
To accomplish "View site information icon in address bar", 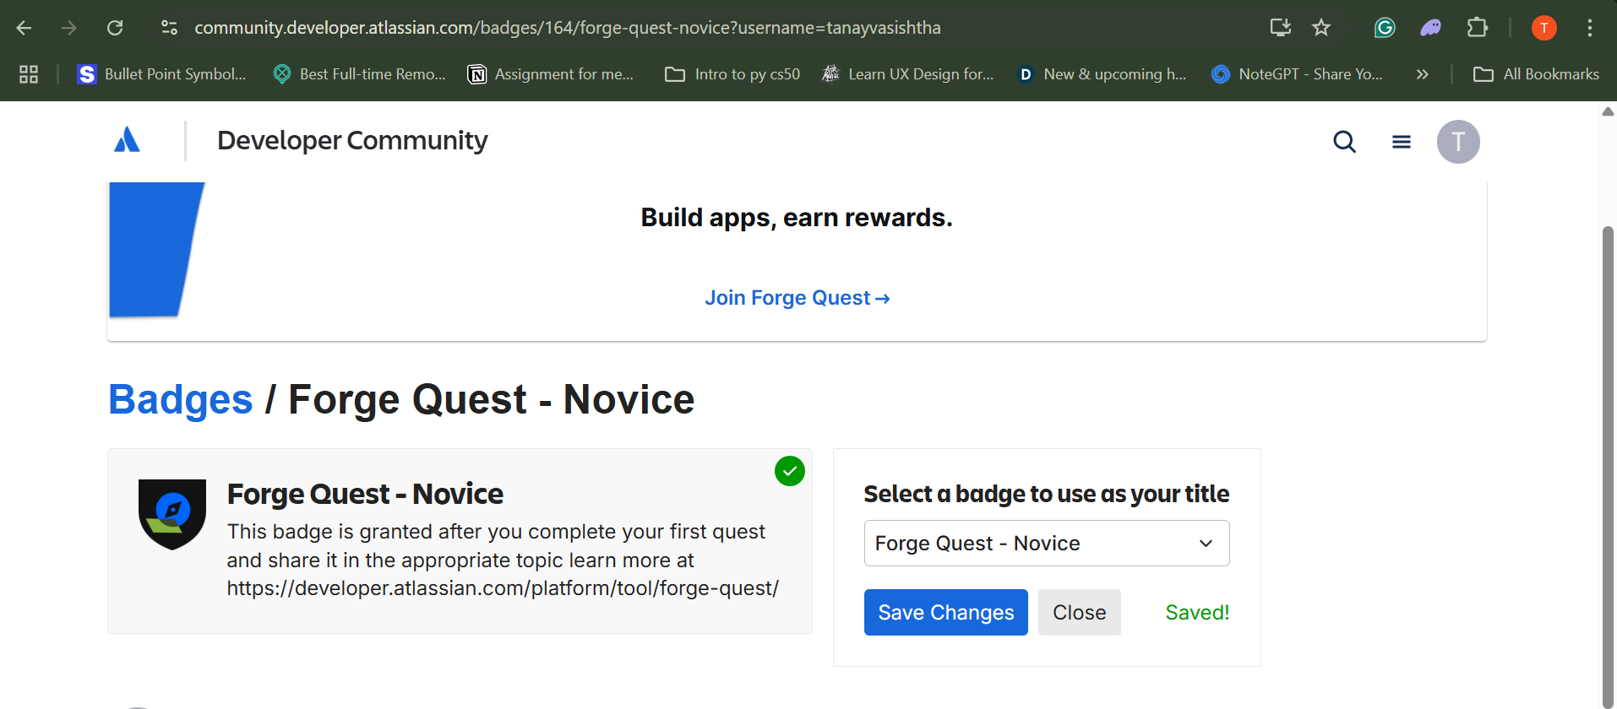I will click(169, 28).
